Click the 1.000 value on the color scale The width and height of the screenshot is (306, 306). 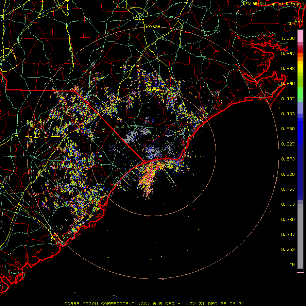[288, 38]
